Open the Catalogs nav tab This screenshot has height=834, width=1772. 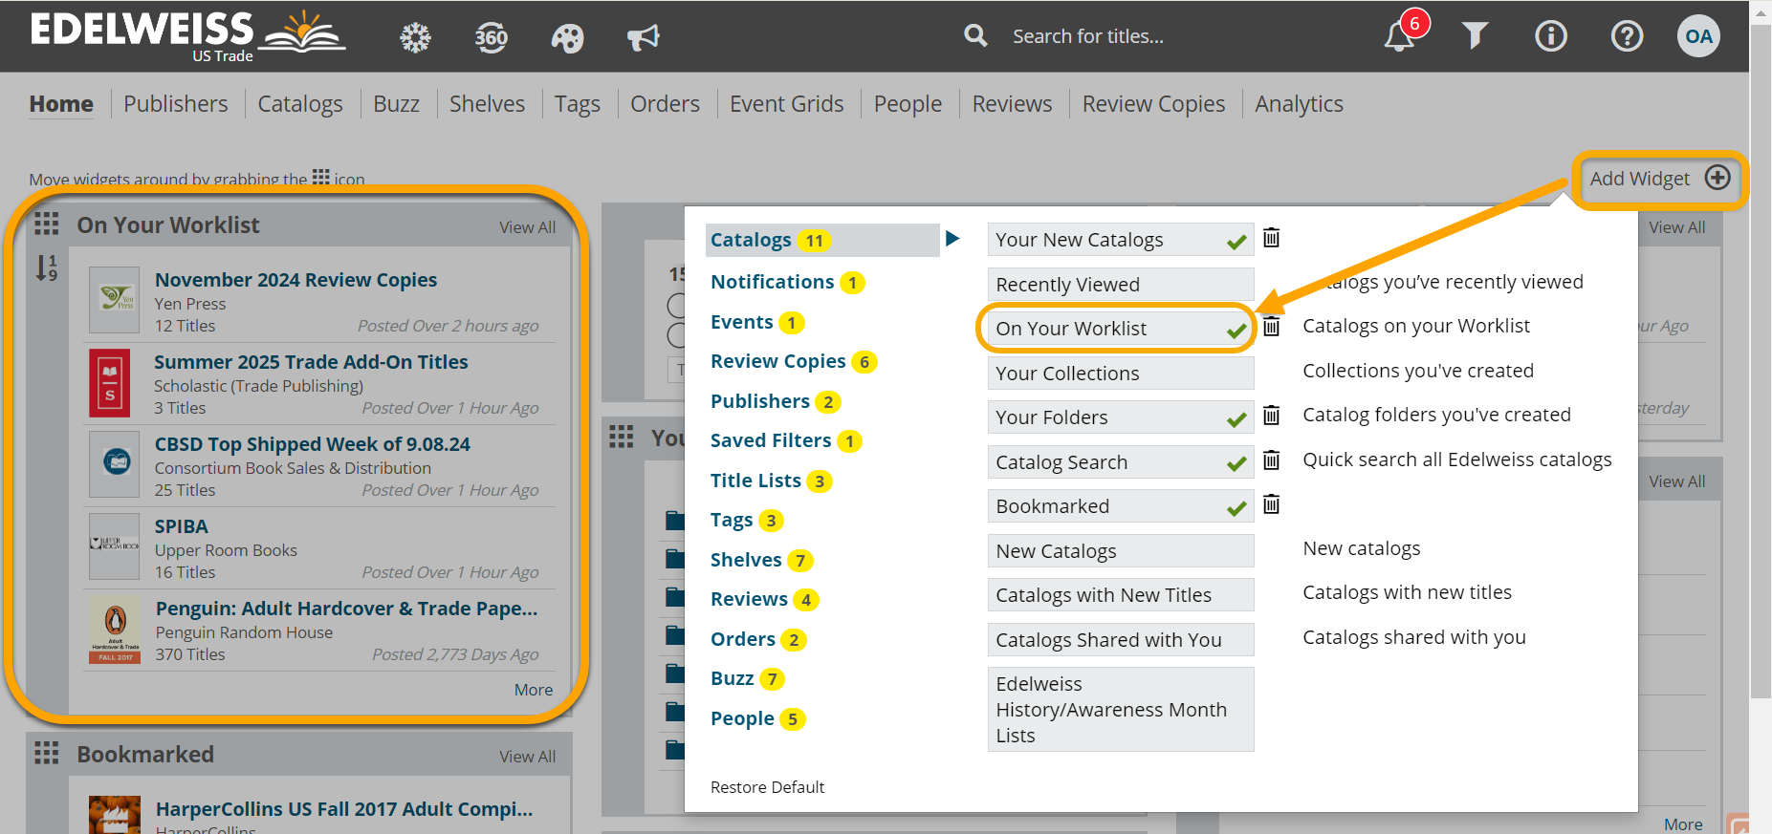point(300,103)
